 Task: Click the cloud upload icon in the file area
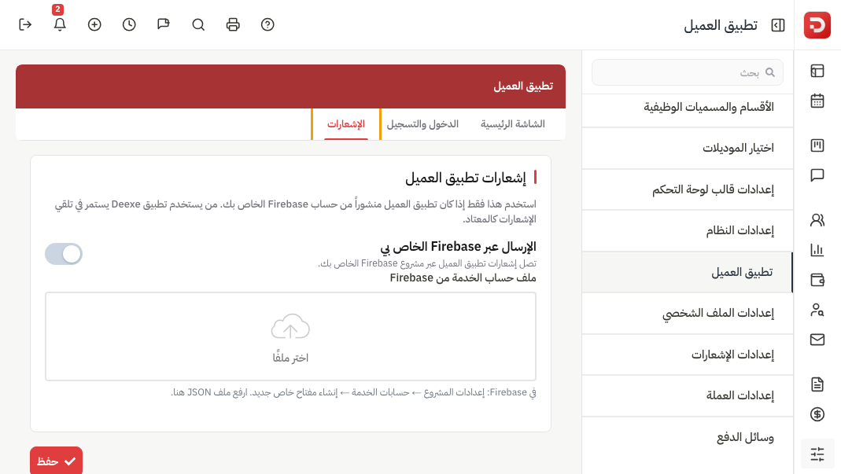point(290,326)
